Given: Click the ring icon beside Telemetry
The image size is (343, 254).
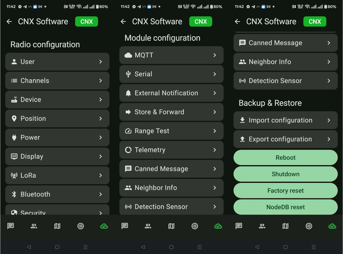Looking at the screenshot, I should tap(128, 150).
